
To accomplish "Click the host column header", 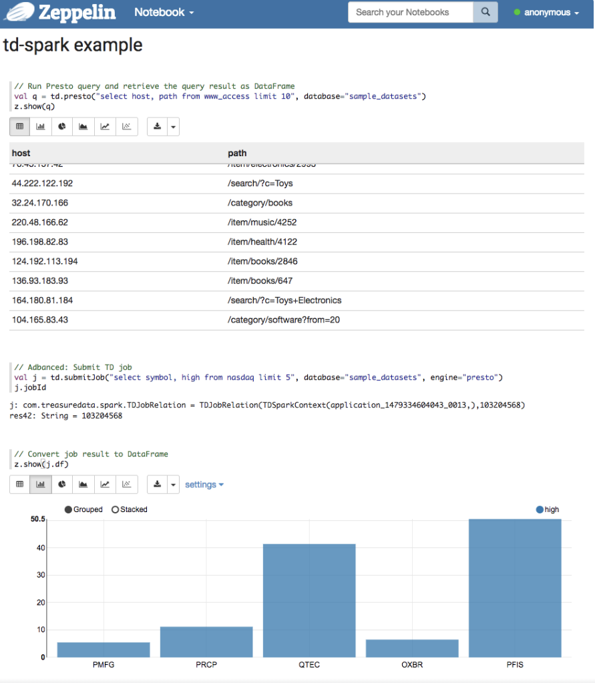I will pos(21,154).
